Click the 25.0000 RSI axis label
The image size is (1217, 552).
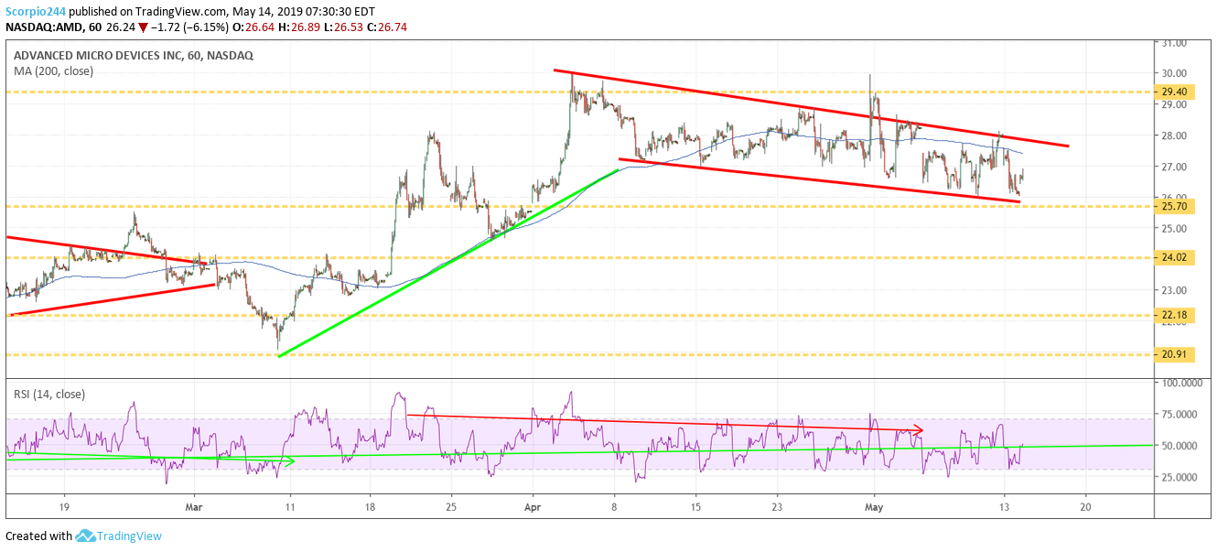tap(1180, 477)
